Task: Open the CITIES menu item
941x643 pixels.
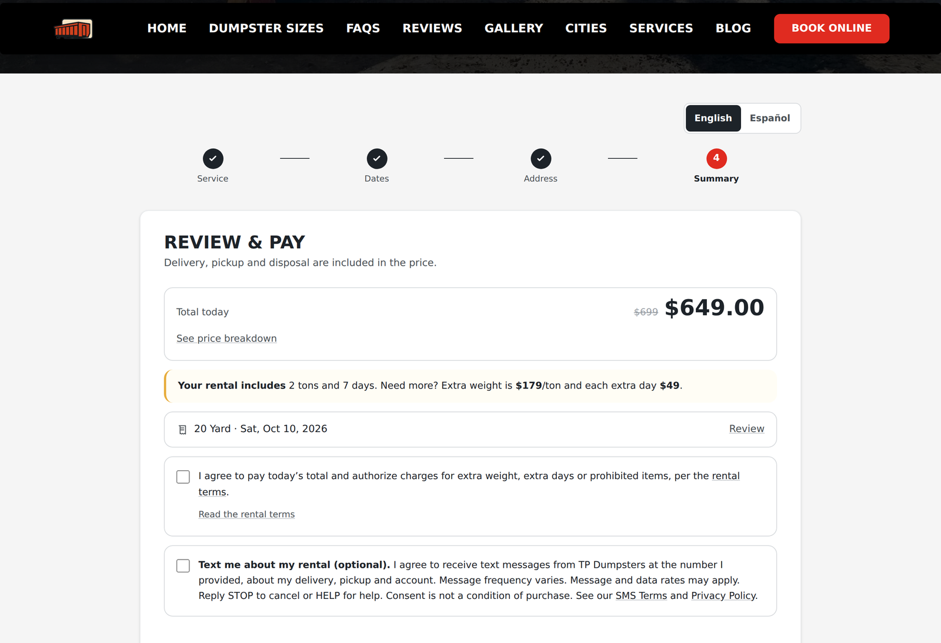Action: point(586,28)
